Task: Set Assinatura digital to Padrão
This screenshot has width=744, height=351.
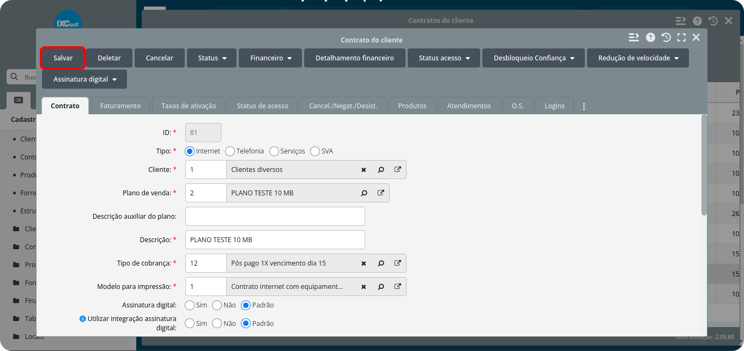Action: [246, 305]
